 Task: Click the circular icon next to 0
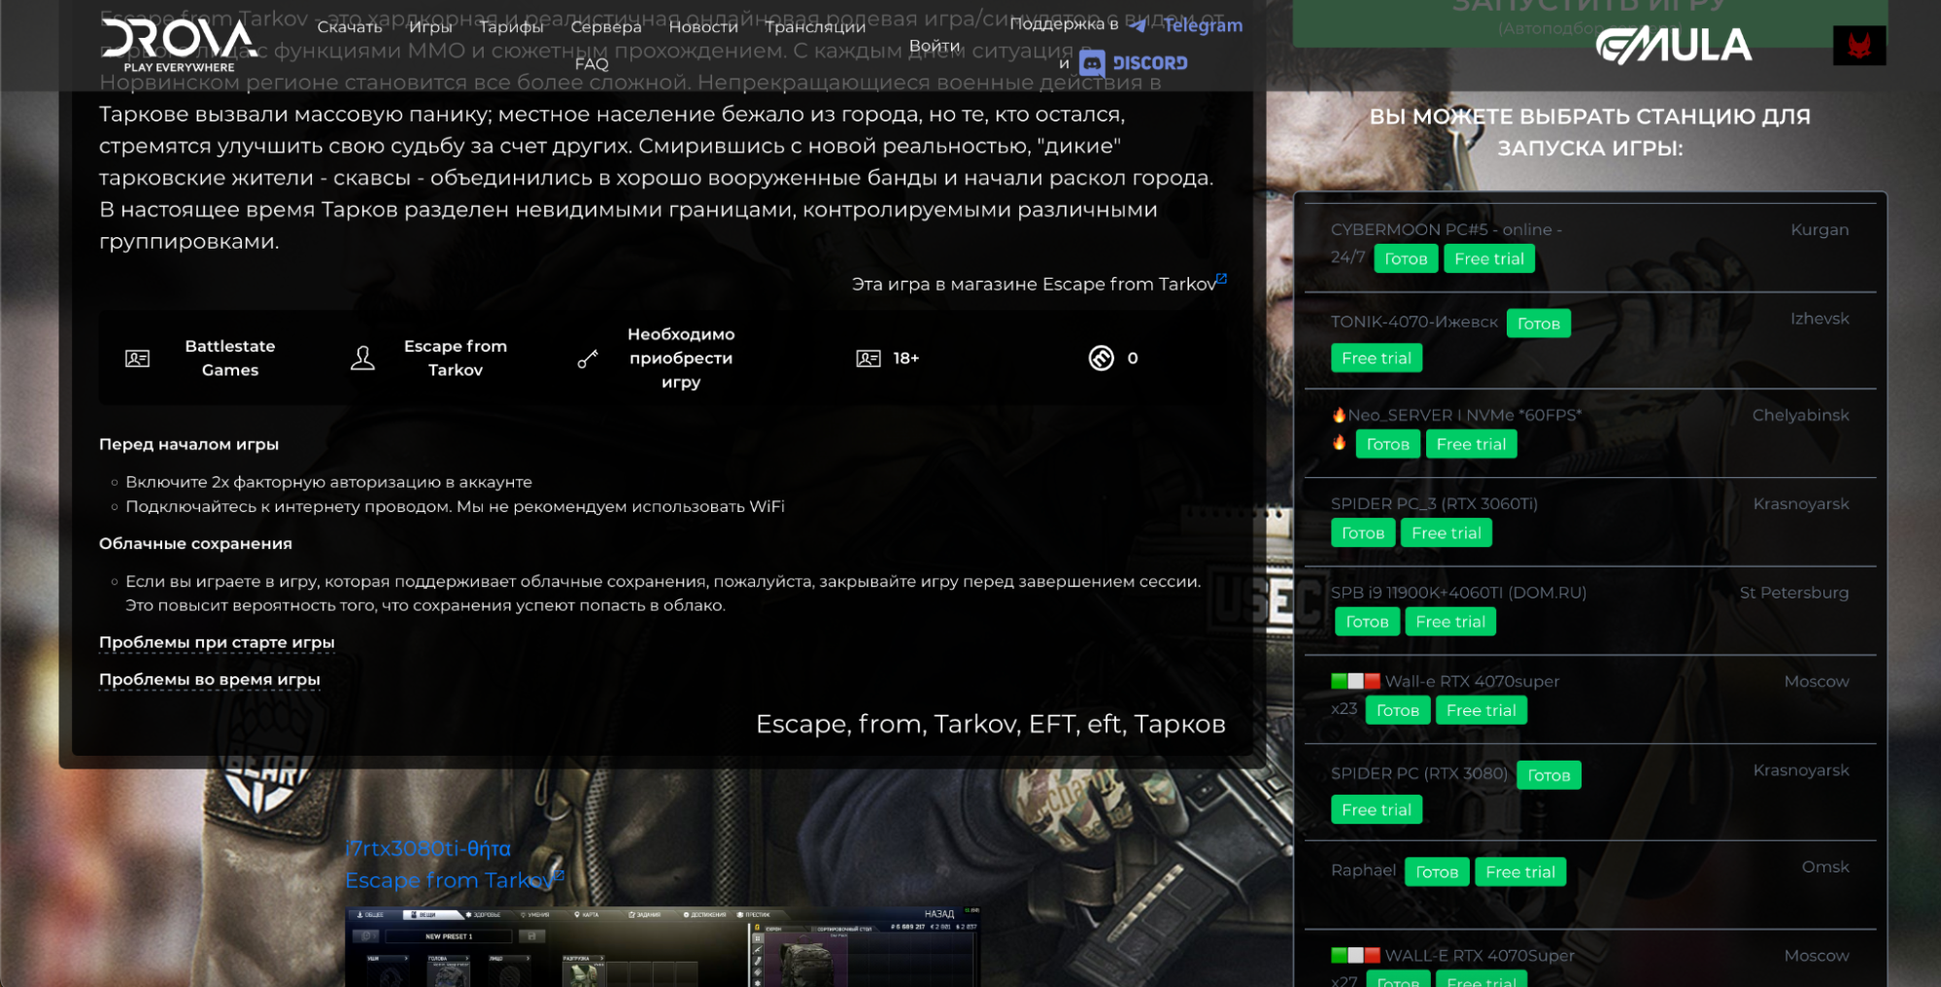click(x=1101, y=358)
